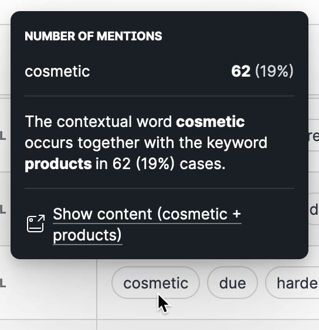
Task: Click the open-in-new-window icon beside Show content
Action: [36, 224]
